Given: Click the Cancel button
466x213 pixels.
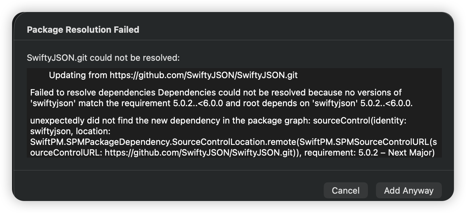Looking at the screenshot, I should (x=345, y=191).
